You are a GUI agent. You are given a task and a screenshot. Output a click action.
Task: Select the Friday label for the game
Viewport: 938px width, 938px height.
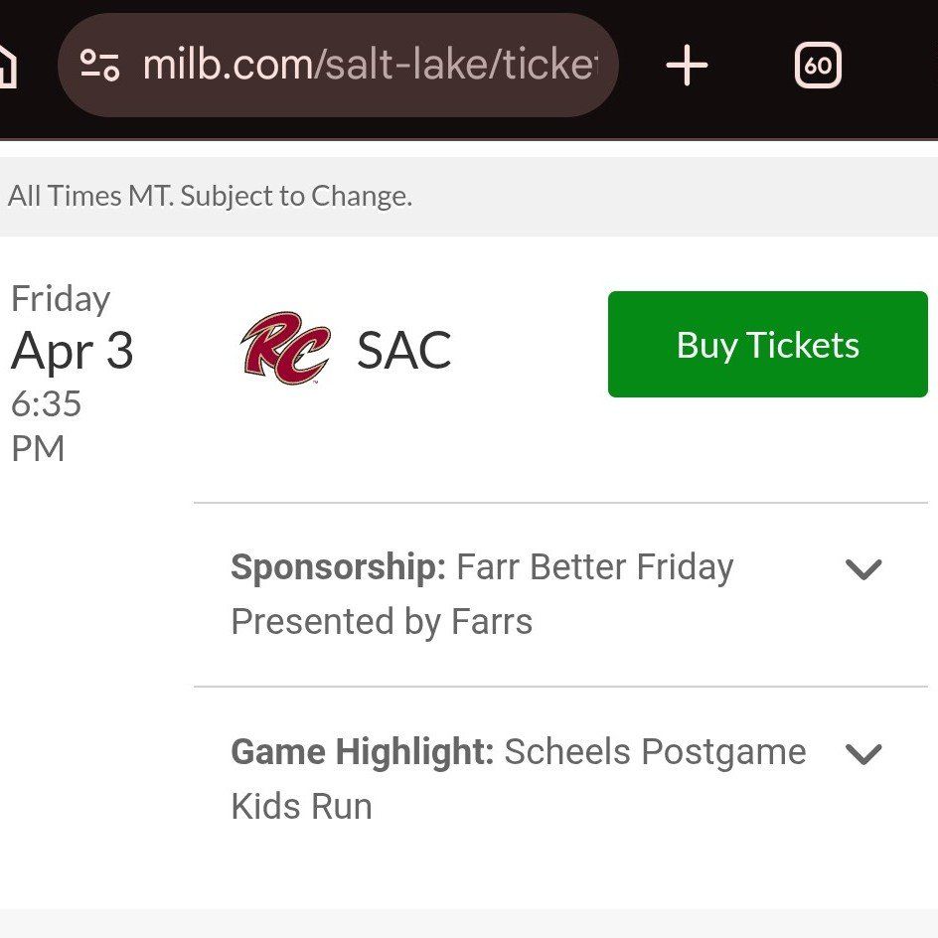(60, 298)
